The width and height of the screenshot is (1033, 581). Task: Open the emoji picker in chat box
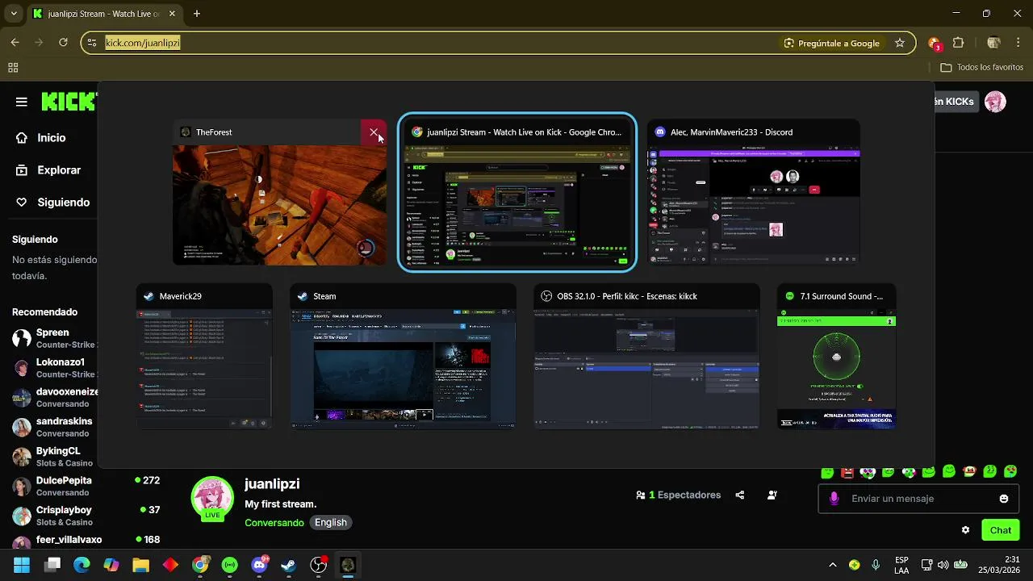(1004, 499)
